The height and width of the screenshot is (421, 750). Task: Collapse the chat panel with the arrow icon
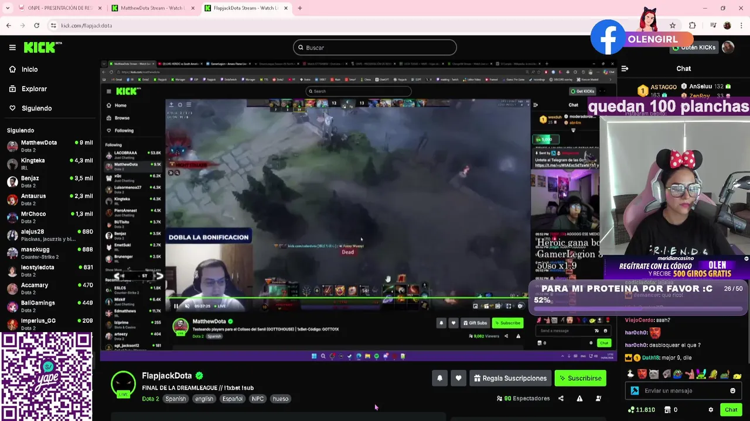pyautogui.click(x=625, y=68)
